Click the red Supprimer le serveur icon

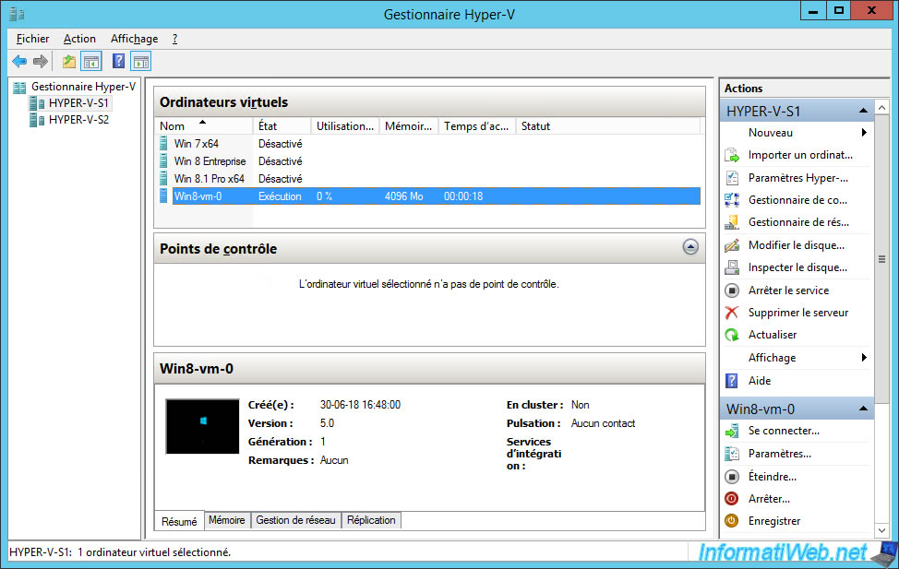click(x=732, y=313)
